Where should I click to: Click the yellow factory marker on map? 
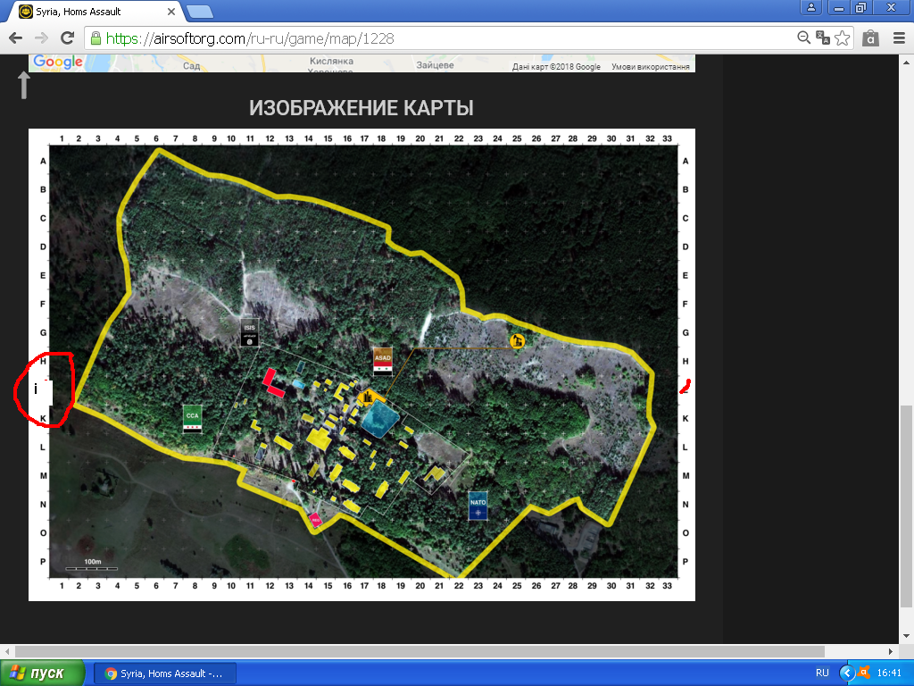(x=368, y=398)
